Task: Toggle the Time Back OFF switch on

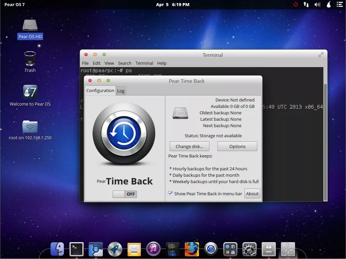Action: 125,194
